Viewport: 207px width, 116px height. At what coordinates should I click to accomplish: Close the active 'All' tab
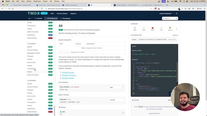[x=112, y=5]
